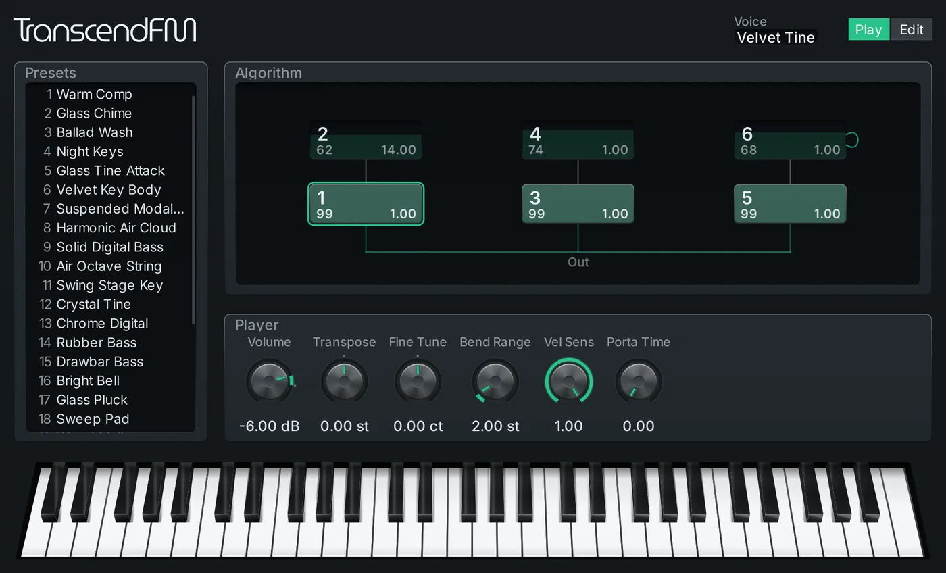Click the Volume knob
The width and height of the screenshot is (946, 573).
(x=270, y=382)
